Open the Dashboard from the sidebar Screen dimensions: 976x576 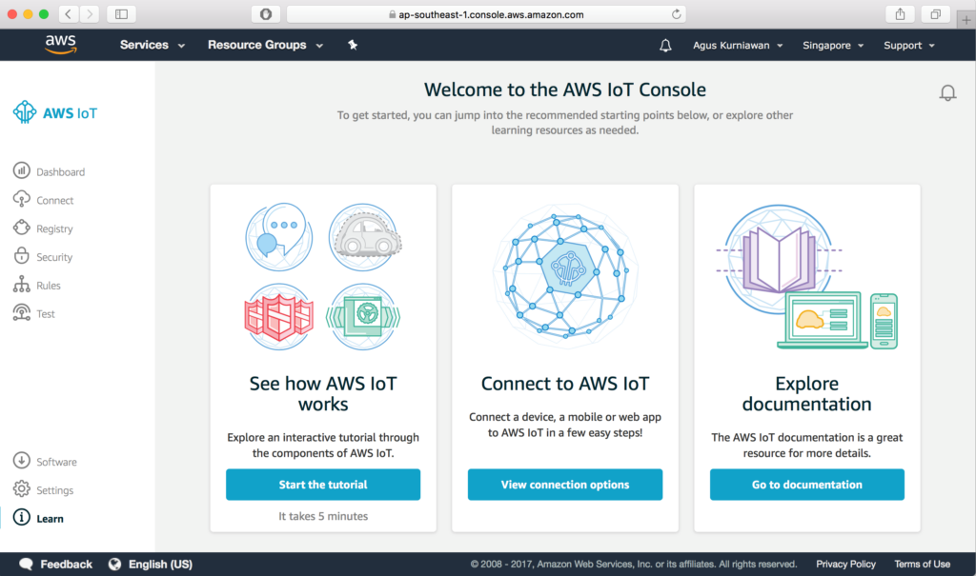(59, 171)
